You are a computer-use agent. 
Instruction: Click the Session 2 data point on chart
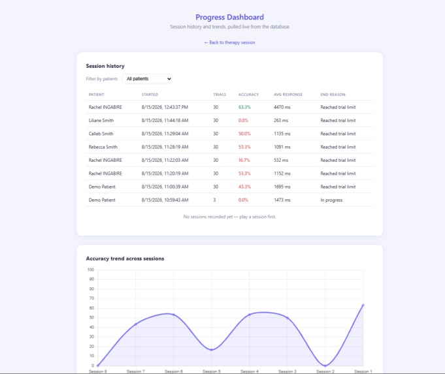325,366
